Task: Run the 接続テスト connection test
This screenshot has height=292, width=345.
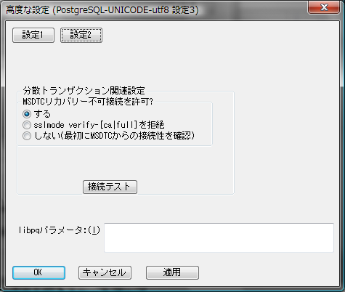Action: (110, 187)
